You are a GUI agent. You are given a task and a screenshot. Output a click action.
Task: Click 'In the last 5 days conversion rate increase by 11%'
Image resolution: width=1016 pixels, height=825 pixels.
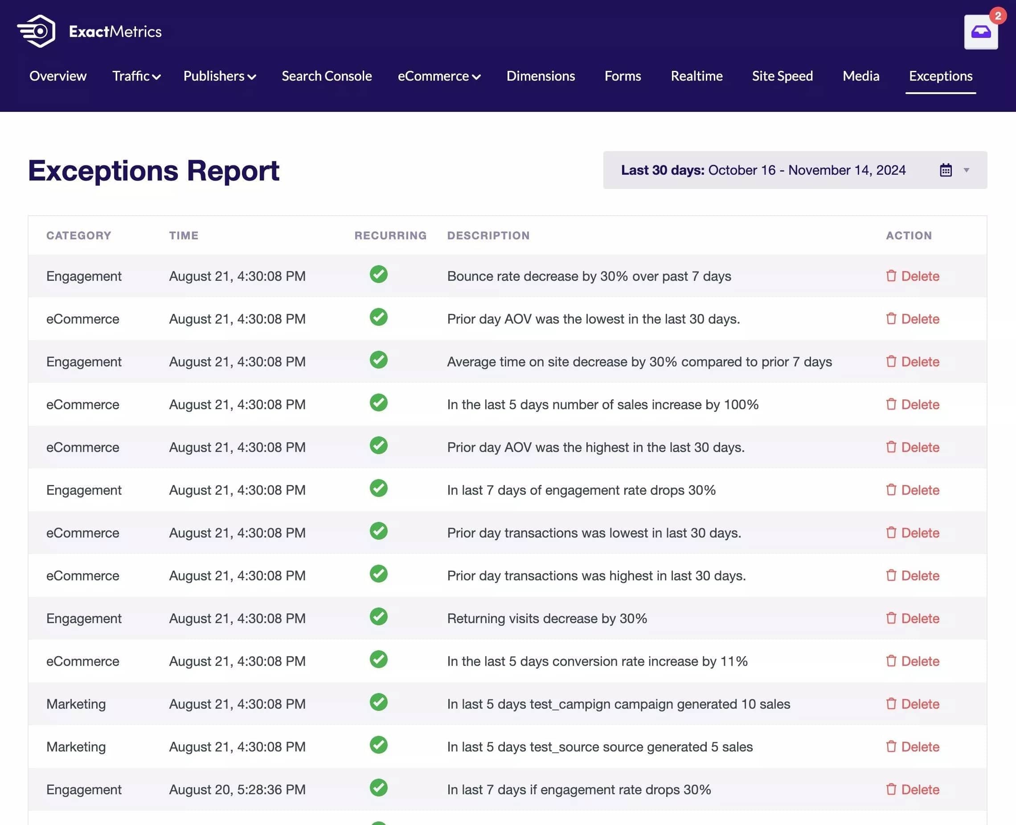(x=597, y=661)
